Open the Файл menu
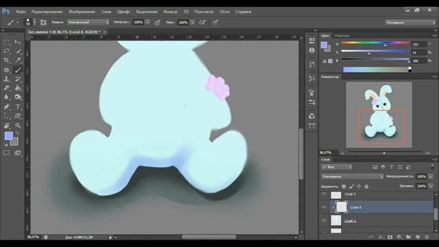The image size is (439, 247). pyautogui.click(x=21, y=12)
